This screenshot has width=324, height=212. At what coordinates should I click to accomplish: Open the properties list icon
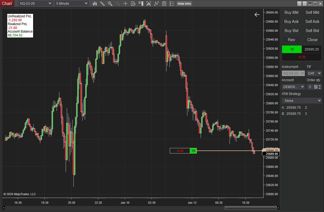(x=172, y=4)
